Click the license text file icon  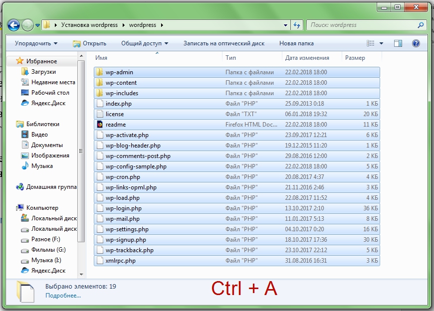pos(100,114)
